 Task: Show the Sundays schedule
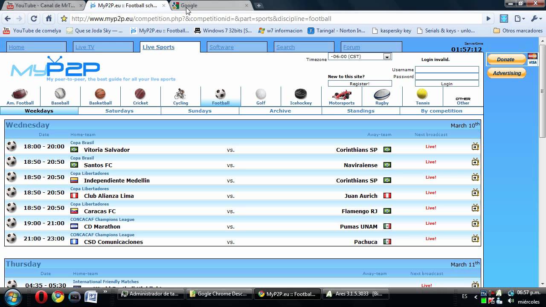200,111
